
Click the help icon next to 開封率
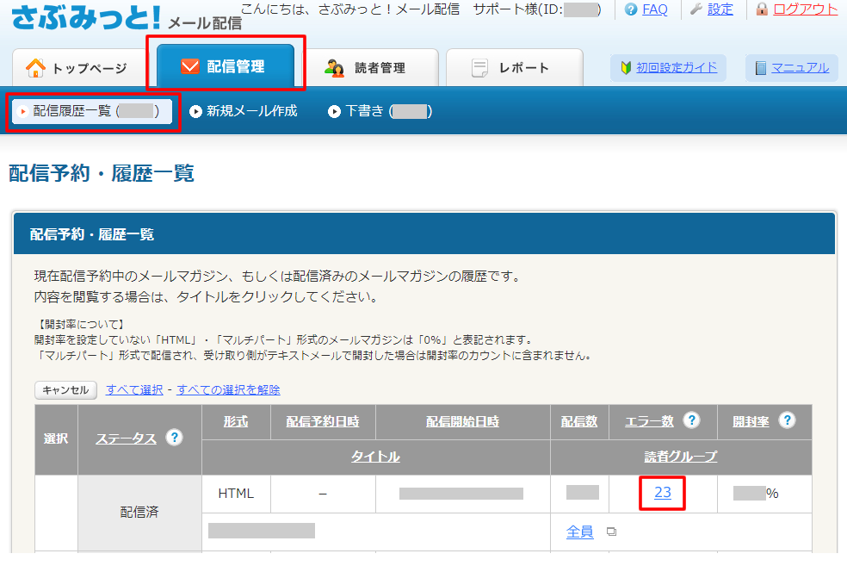[x=787, y=420]
